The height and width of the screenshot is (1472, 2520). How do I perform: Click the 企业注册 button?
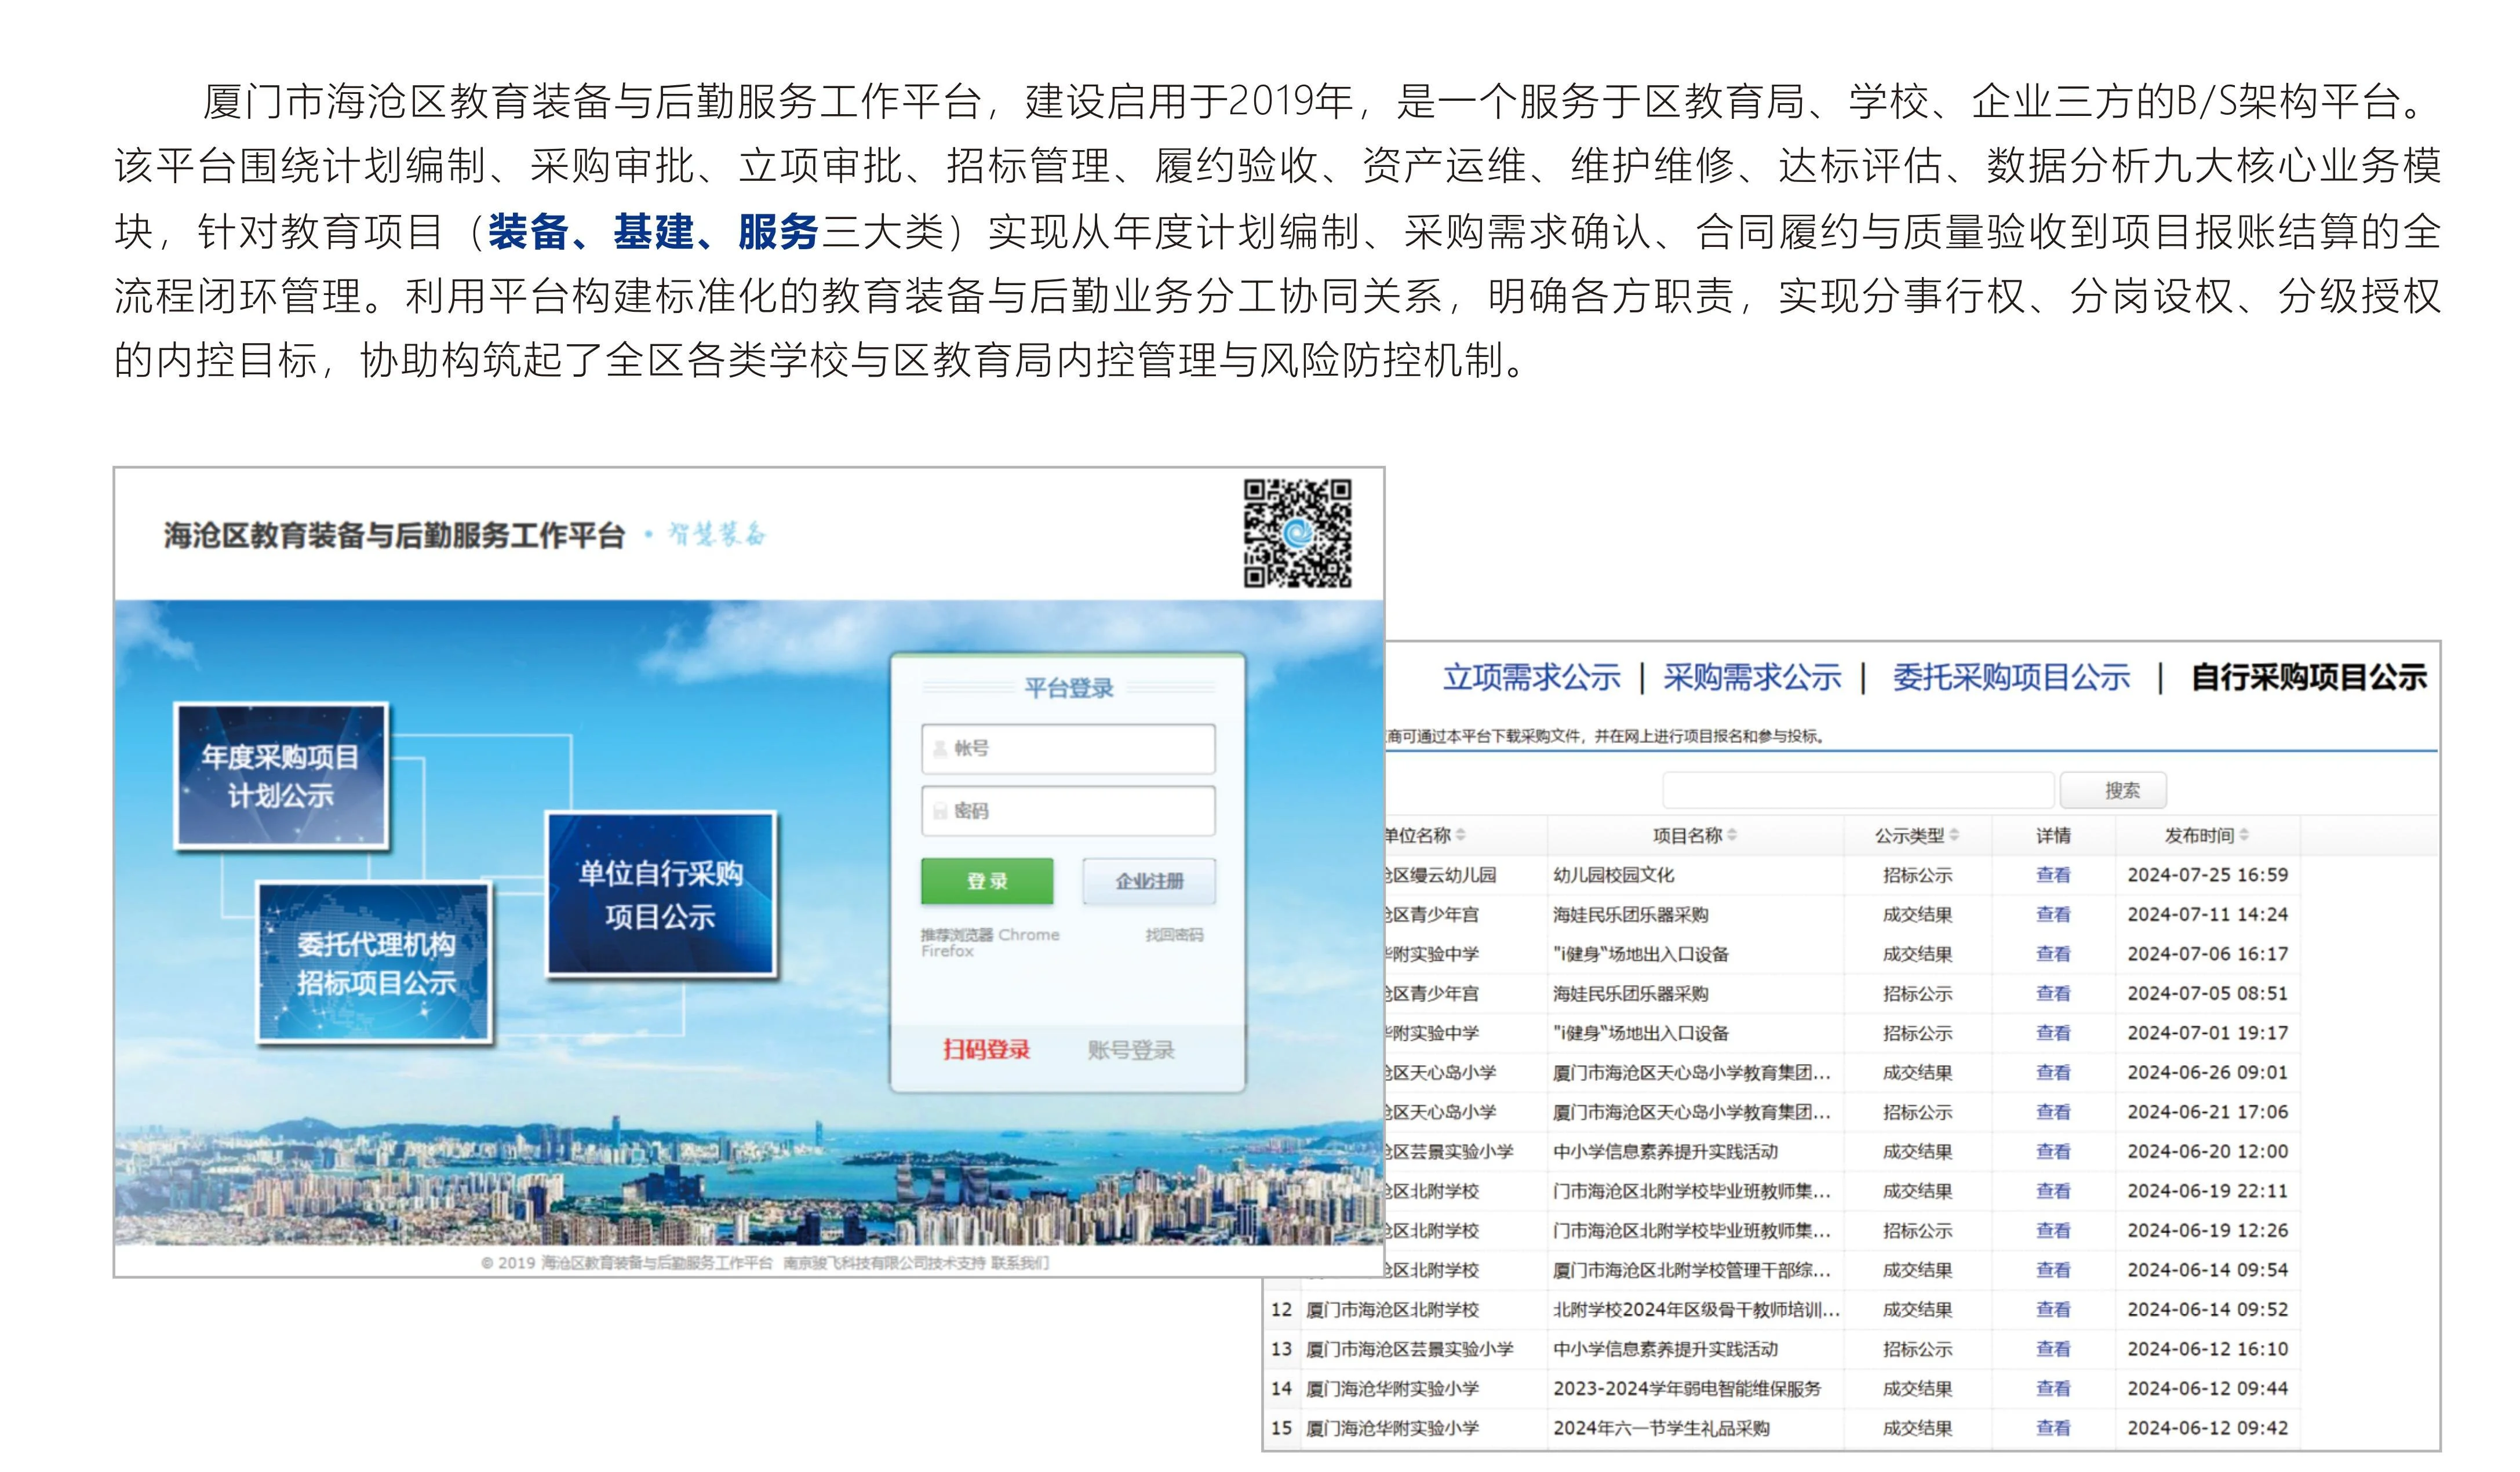pos(1149,881)
